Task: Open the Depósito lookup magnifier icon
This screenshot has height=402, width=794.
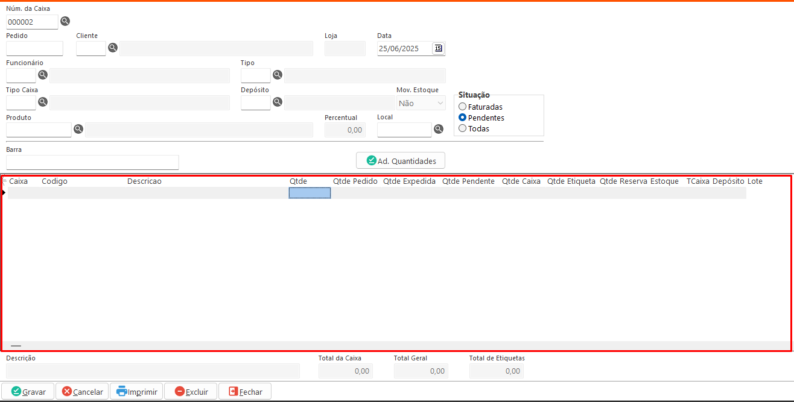Action: pyautogui.click(x=278, y=102)
